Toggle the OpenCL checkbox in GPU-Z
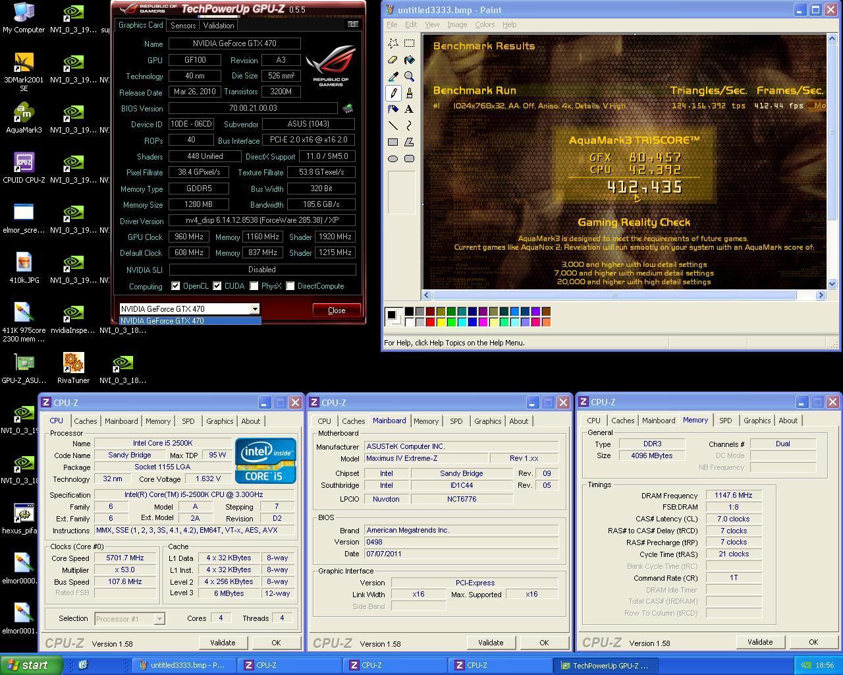The width and height of the screenshot is (843, 675). (x=175, y=286)
